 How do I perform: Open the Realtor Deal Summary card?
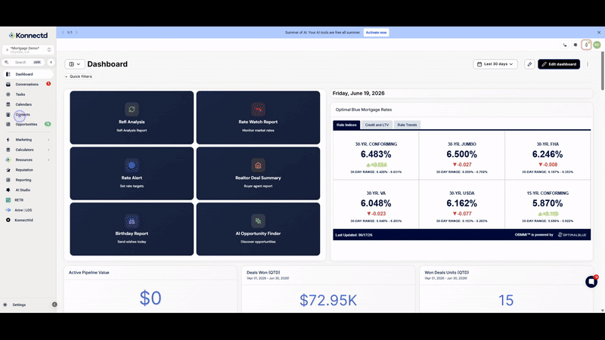[258, 174]
